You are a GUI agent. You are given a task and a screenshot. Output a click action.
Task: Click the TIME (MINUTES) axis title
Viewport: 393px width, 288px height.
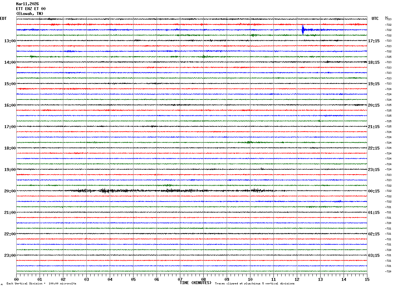[196, 283]
